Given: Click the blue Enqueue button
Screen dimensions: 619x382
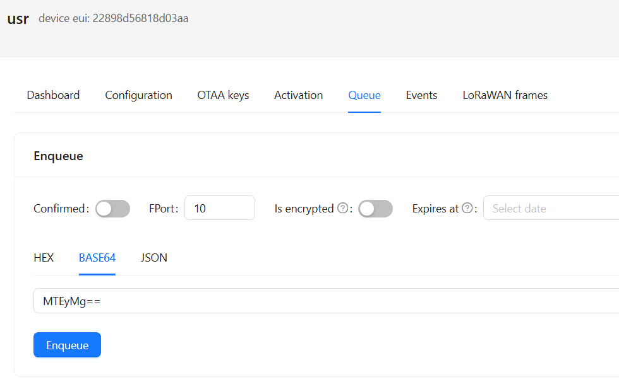Looking at the screenshot, I should click(x=67, y=345).
